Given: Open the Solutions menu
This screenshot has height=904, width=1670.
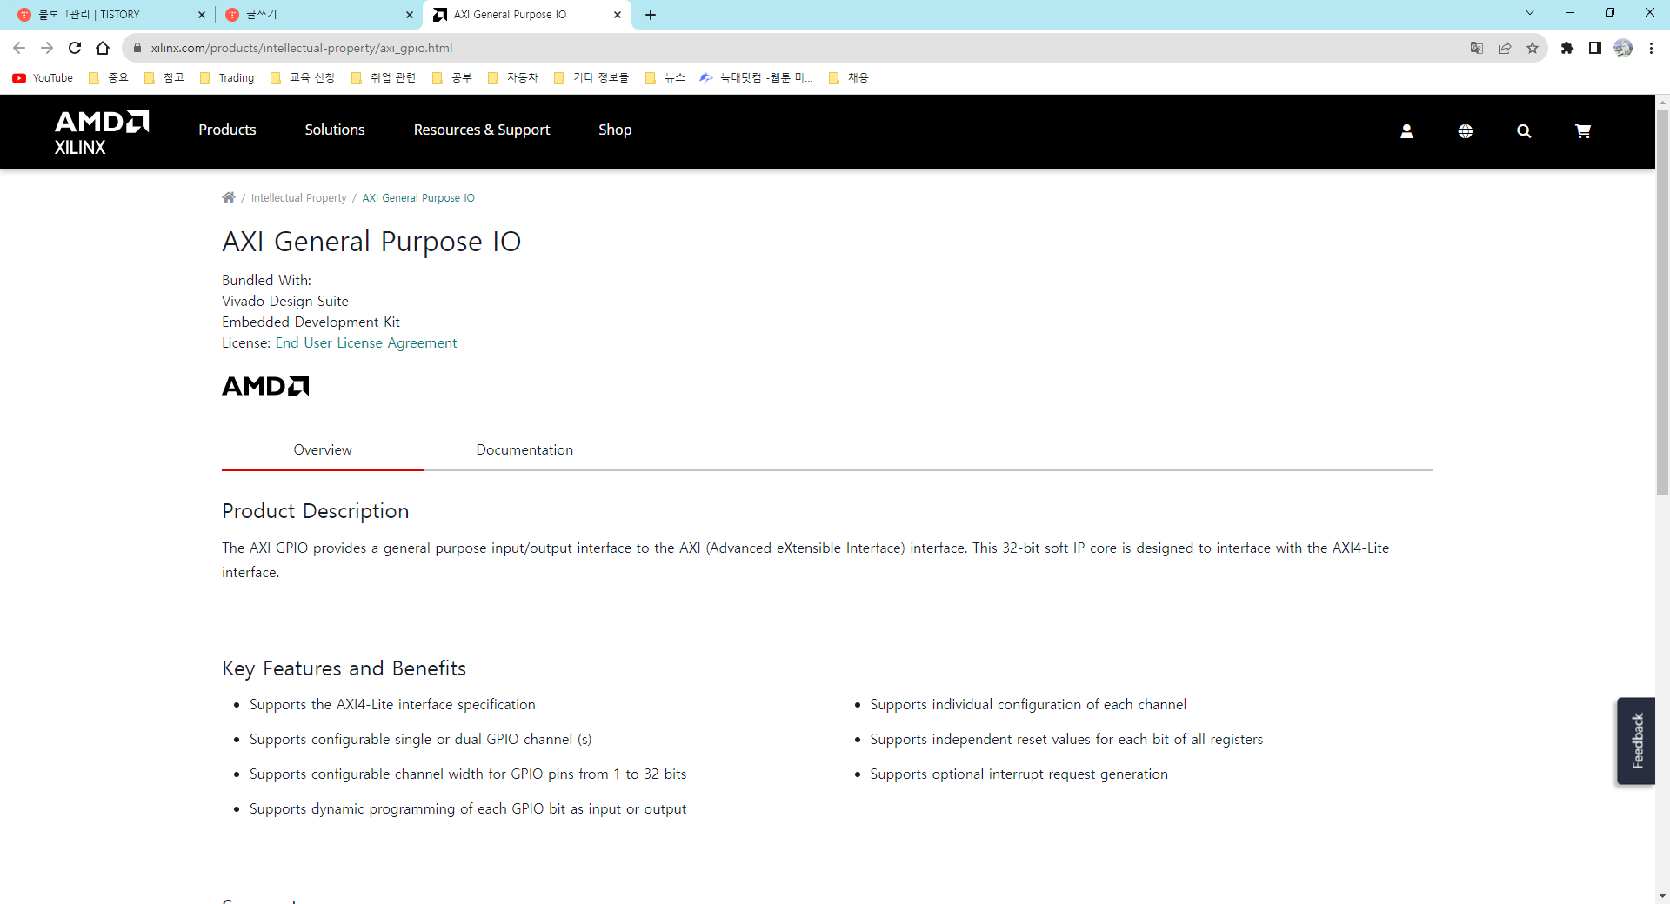Looking at the screenshot, I should pyautogui.click(x=335, y=130).
